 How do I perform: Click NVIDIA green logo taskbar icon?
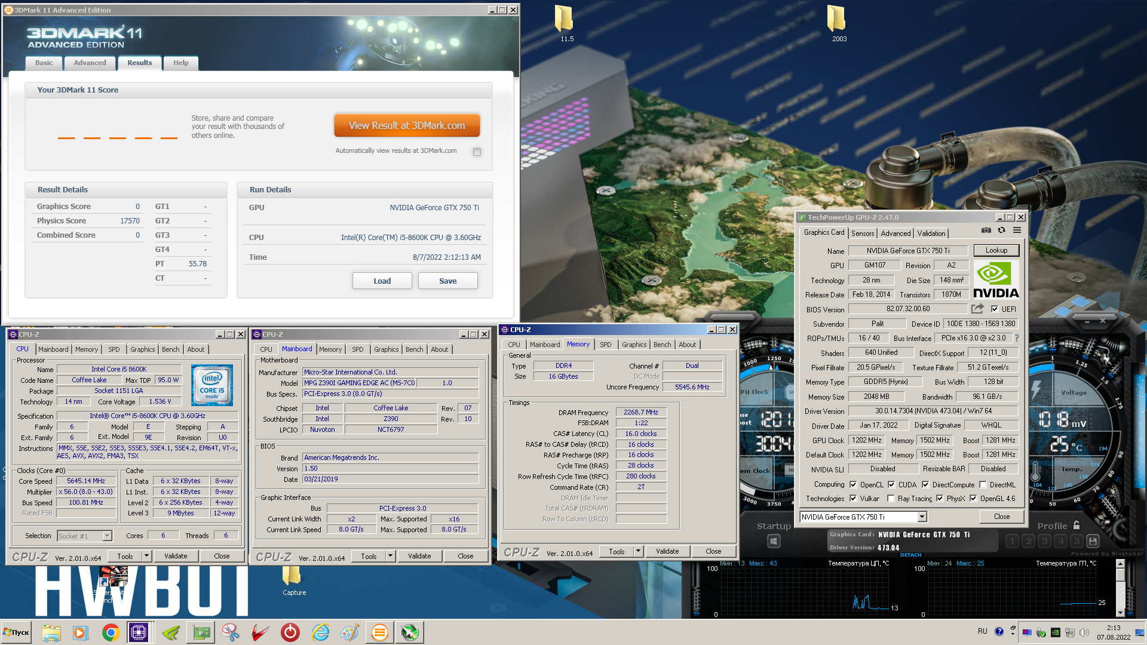coord(171,632)
